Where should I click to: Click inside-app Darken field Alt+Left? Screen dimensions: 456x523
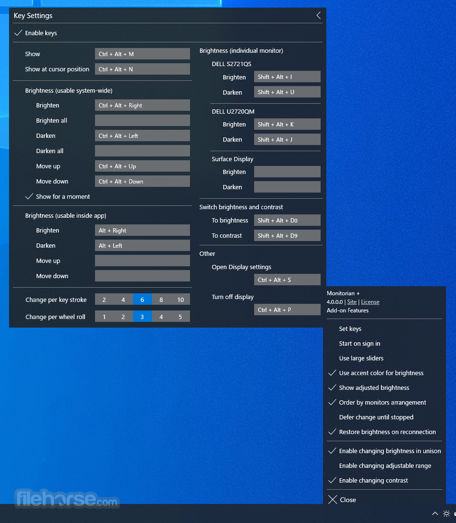click(142, 245)
